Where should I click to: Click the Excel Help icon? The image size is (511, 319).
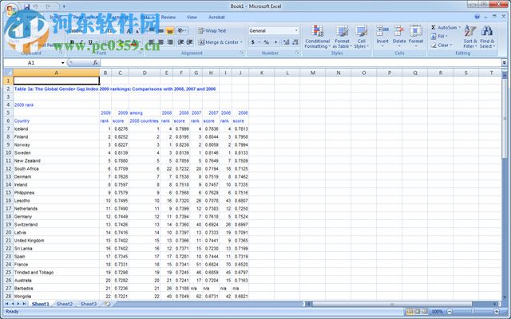(x=477, y=17)
